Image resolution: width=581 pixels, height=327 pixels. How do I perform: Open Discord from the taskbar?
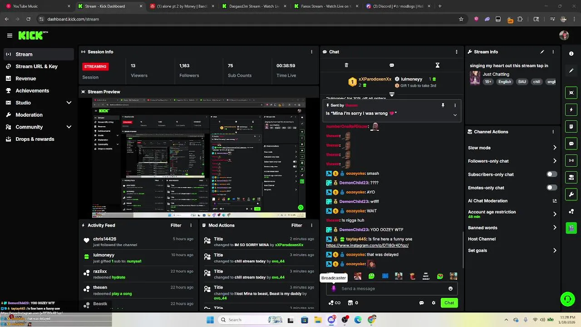[x=331, y=320]
